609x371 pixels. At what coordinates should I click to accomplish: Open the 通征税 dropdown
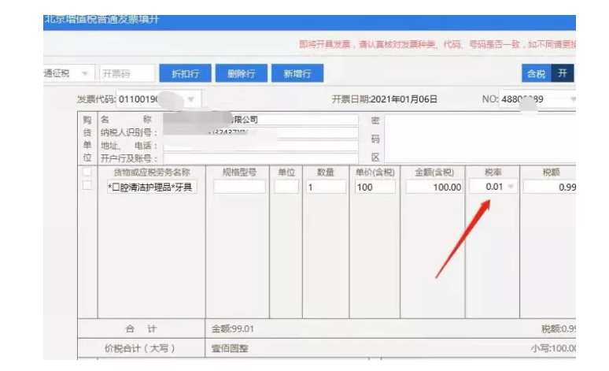[68, 73]
